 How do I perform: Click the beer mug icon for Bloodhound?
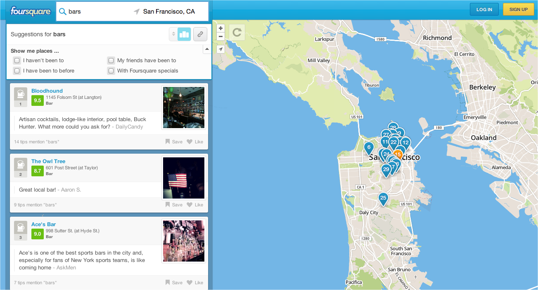coord(21,94)
